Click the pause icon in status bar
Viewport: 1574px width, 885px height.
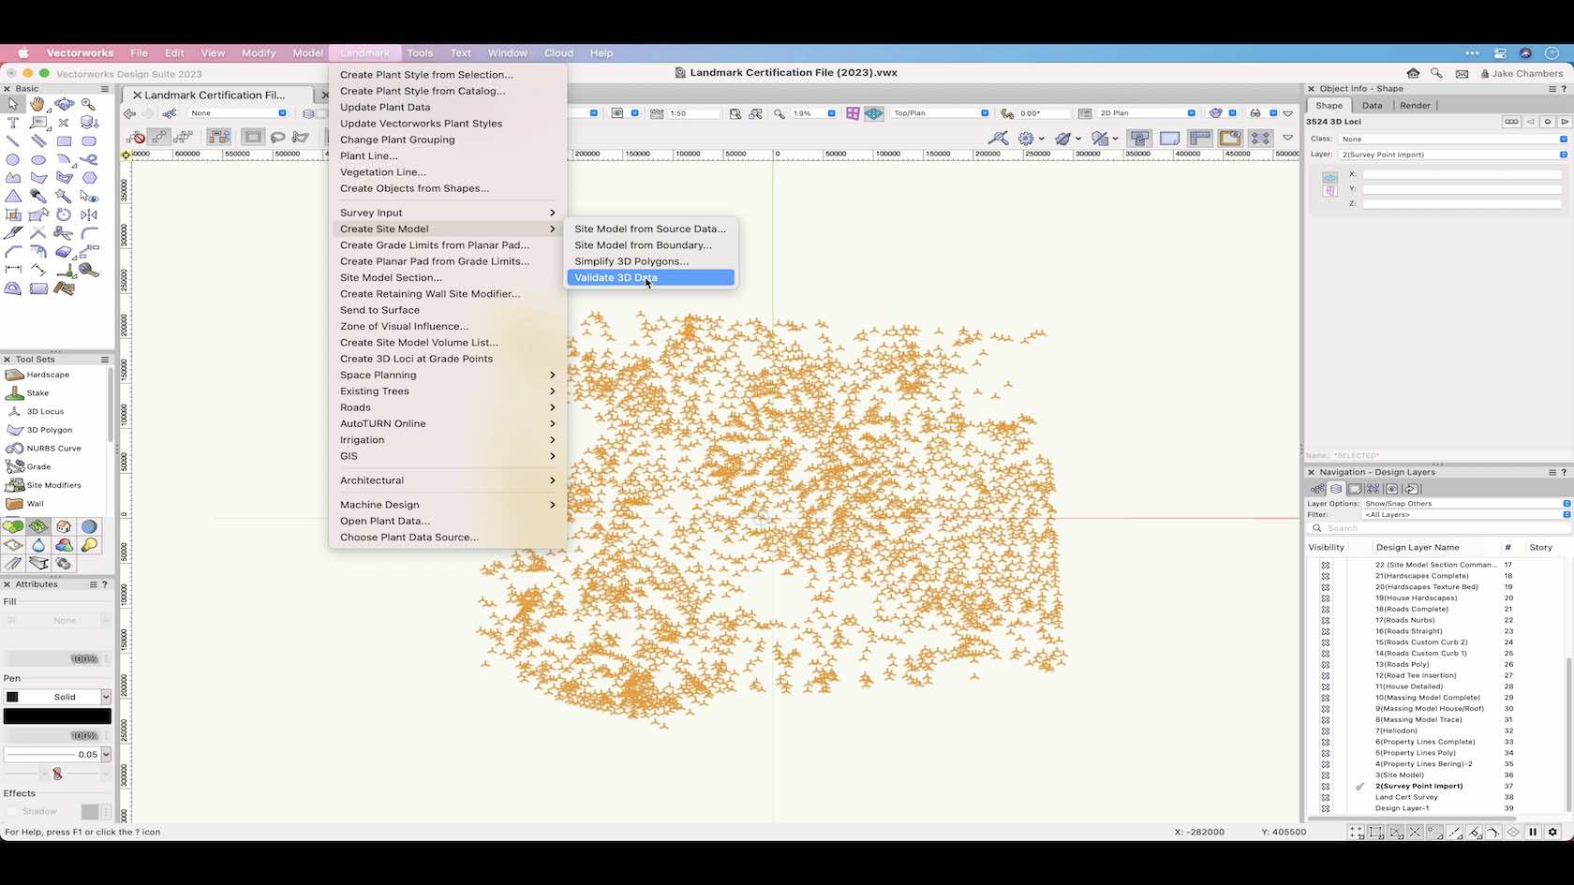(1533, 832)
